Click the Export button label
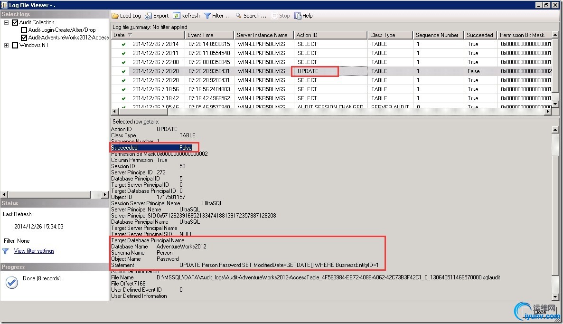Screen dimensions: 563x324 pos(161,16)
